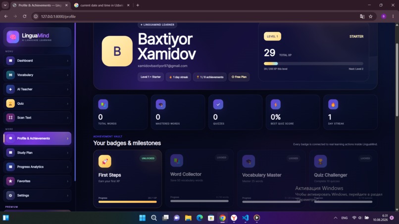Click the LinguaMind brain logo icon

coord(13,37)
